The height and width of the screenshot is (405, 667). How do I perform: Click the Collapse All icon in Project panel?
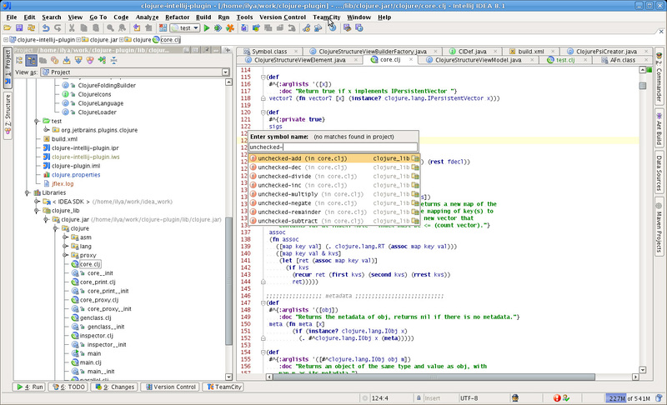[x=113, y=60]
